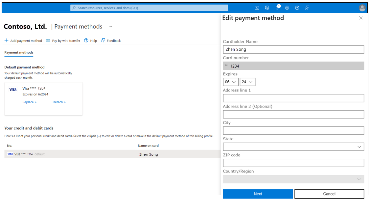Switch to the Payment methods tab
369x200 pixels.
click(19, 52)
